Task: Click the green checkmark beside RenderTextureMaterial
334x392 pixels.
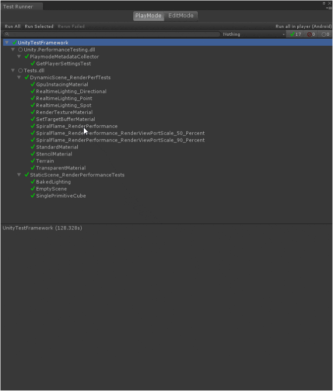Action: [33, 112]
